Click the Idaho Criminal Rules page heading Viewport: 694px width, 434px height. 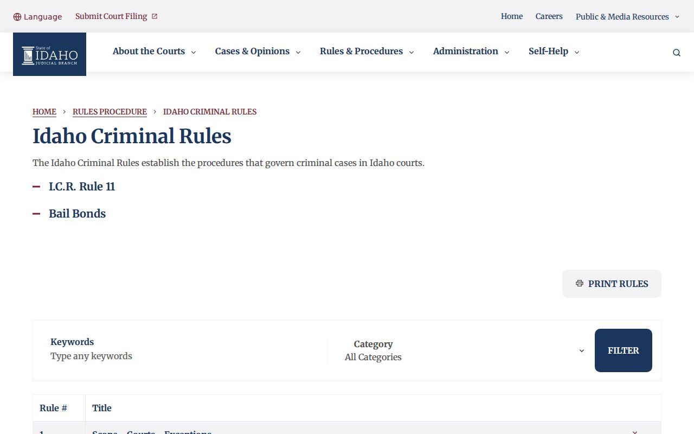[x=132, y=136]
